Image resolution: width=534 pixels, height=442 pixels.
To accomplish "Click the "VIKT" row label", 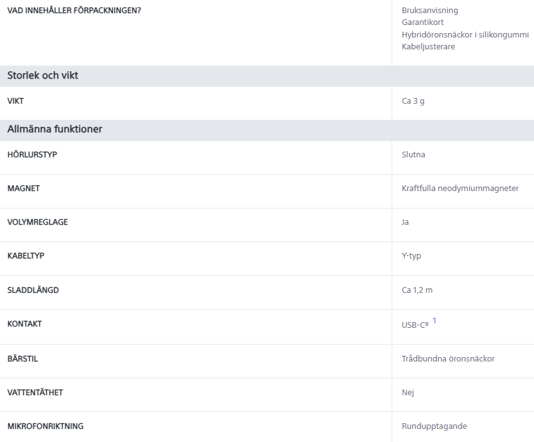I will (16, 101).
